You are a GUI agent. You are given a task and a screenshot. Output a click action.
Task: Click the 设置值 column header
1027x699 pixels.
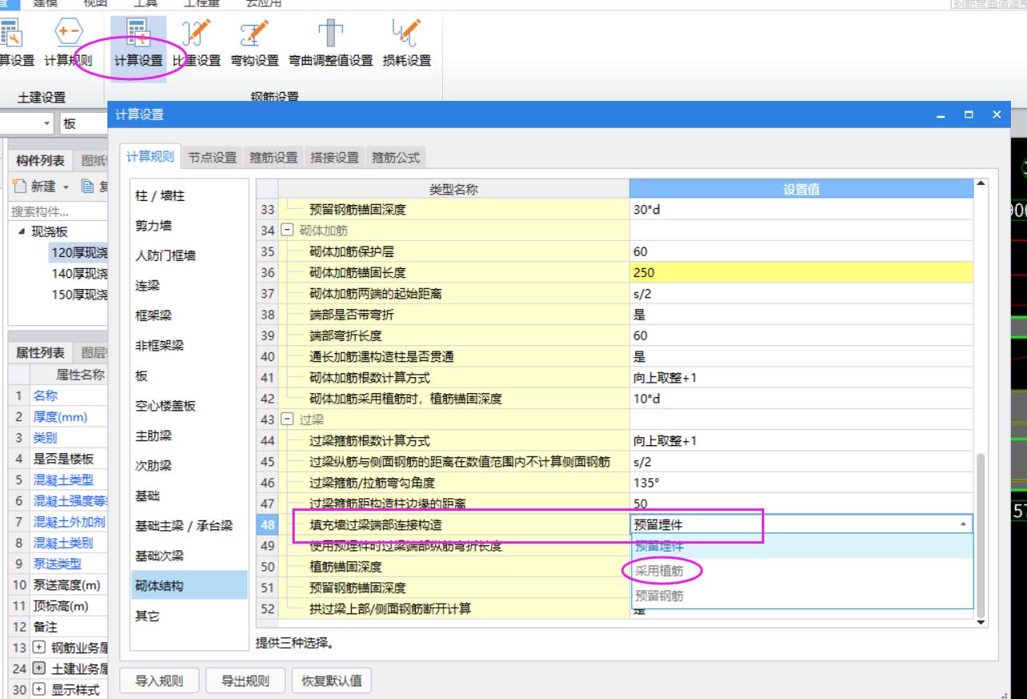pyautogui.click(x=802, y=189)
